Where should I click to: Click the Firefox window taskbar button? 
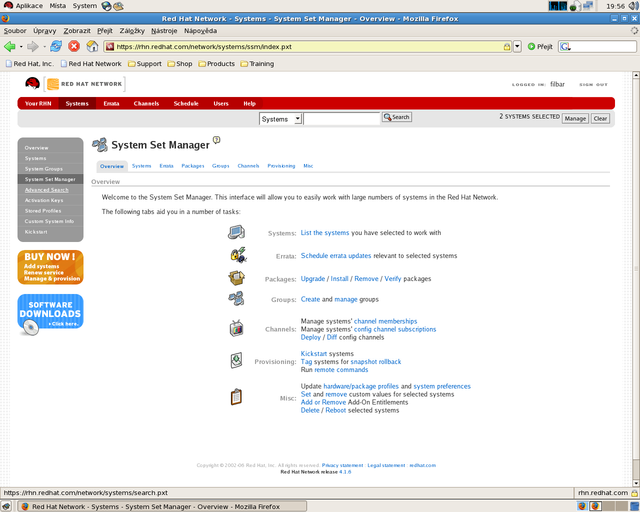[162, 506]
